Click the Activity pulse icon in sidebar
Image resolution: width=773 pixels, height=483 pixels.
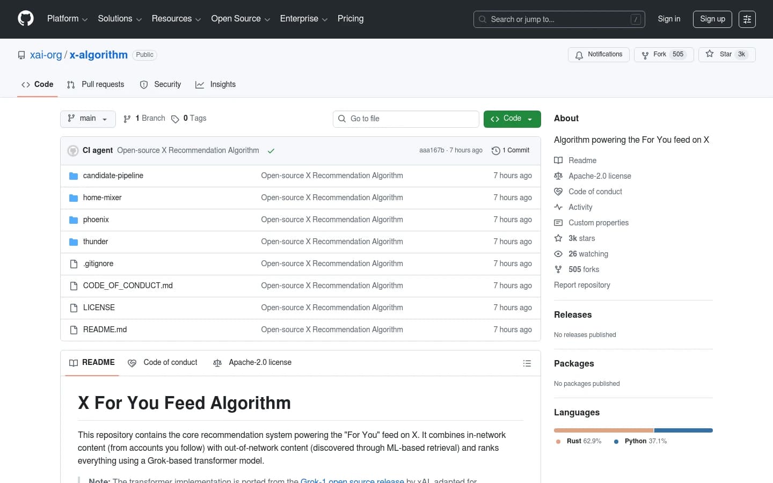pos(558,207)
